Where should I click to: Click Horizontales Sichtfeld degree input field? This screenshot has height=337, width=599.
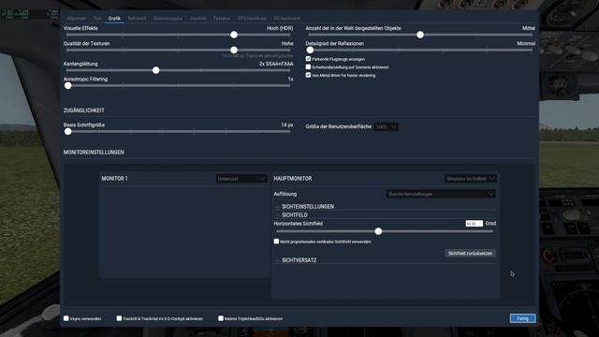tap(475, 223)
